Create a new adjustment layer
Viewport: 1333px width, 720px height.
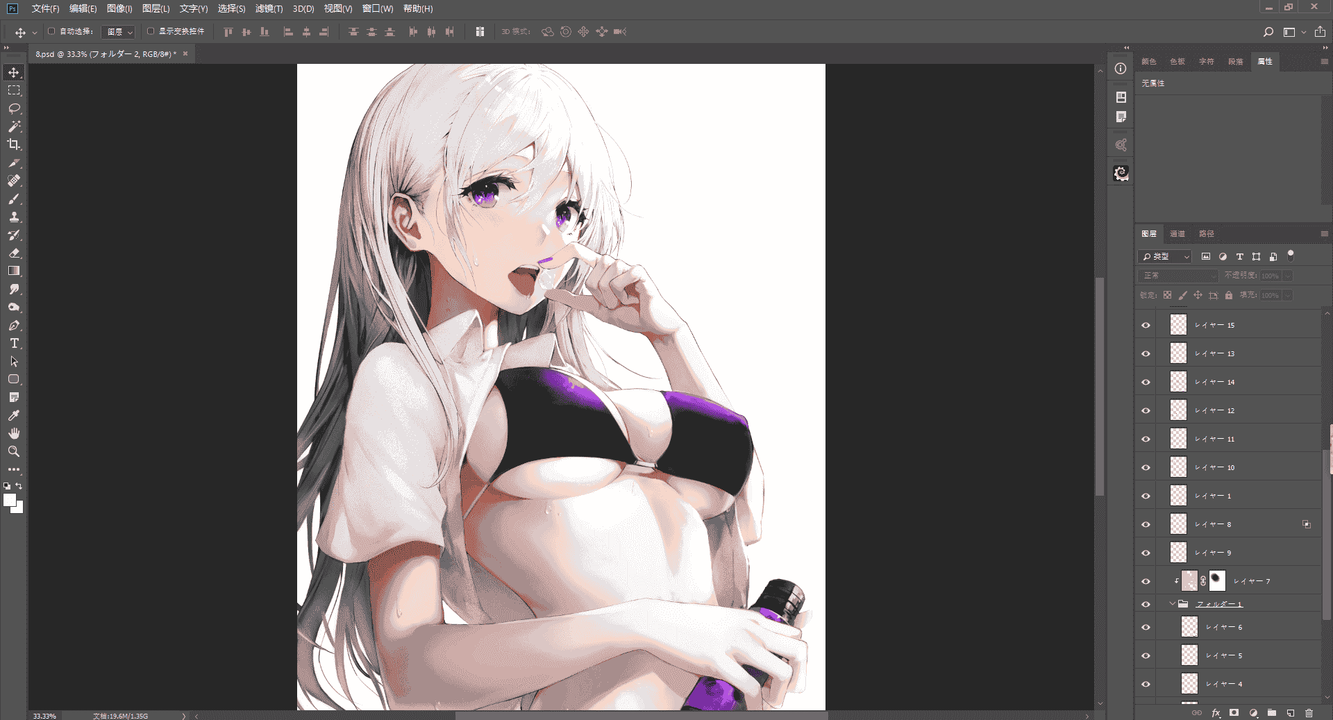coord(1253,713)
